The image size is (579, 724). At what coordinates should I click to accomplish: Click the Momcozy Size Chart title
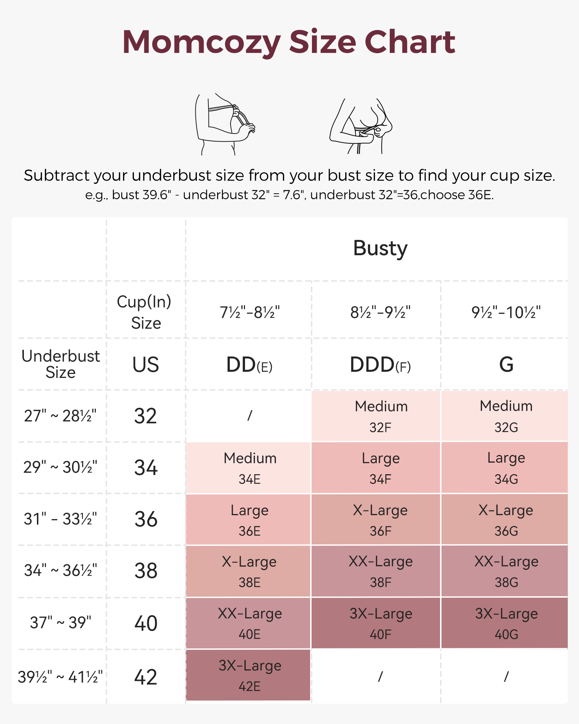(x=289, y=42)
